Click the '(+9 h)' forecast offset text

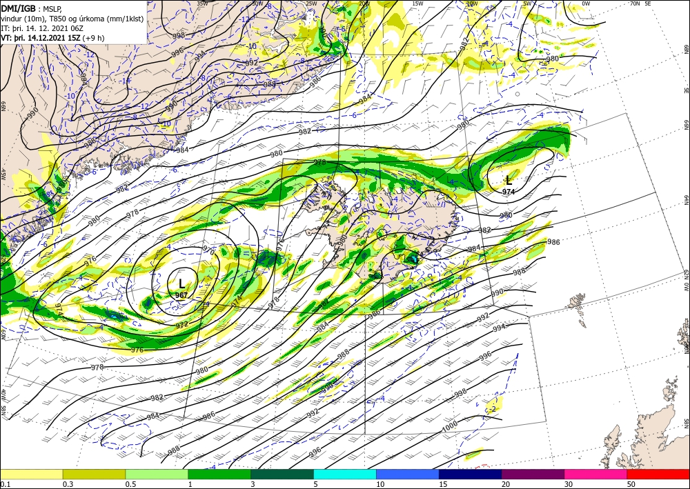point(93,38)
